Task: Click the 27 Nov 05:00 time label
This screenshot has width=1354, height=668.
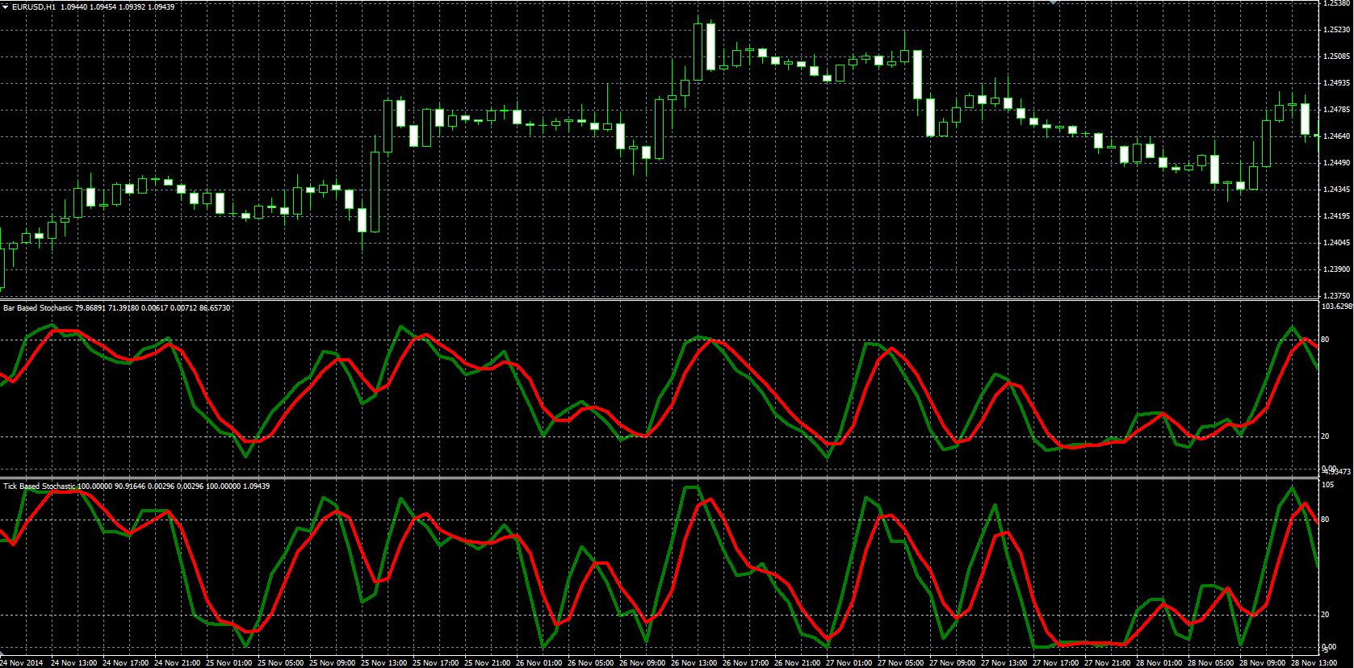Action: 900,663
